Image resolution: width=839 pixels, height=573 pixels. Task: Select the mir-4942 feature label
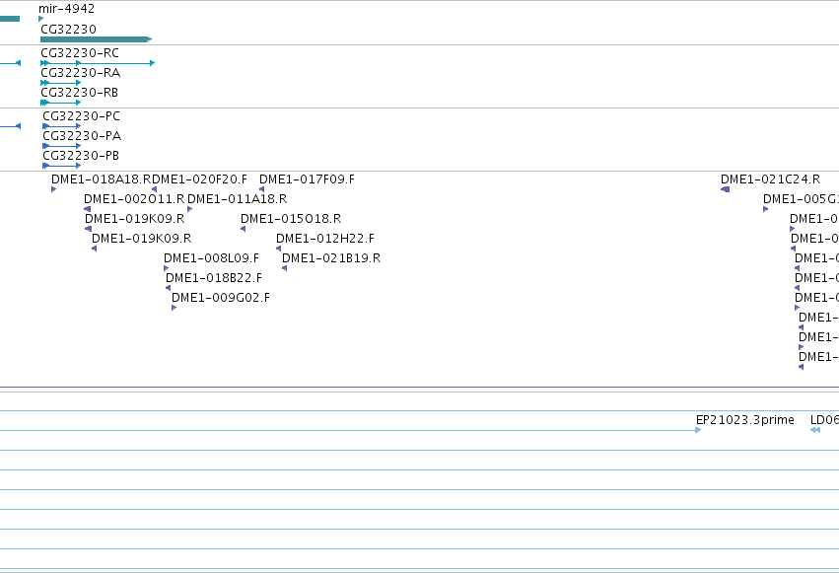point(66,9)
